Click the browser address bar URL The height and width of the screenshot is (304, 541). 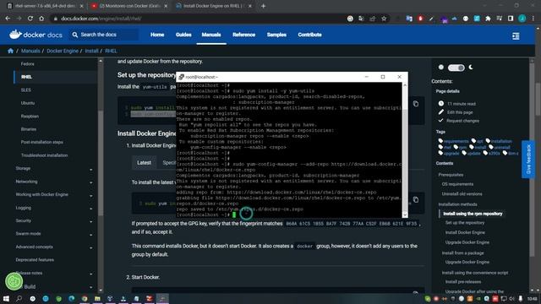tap(101, 19)
